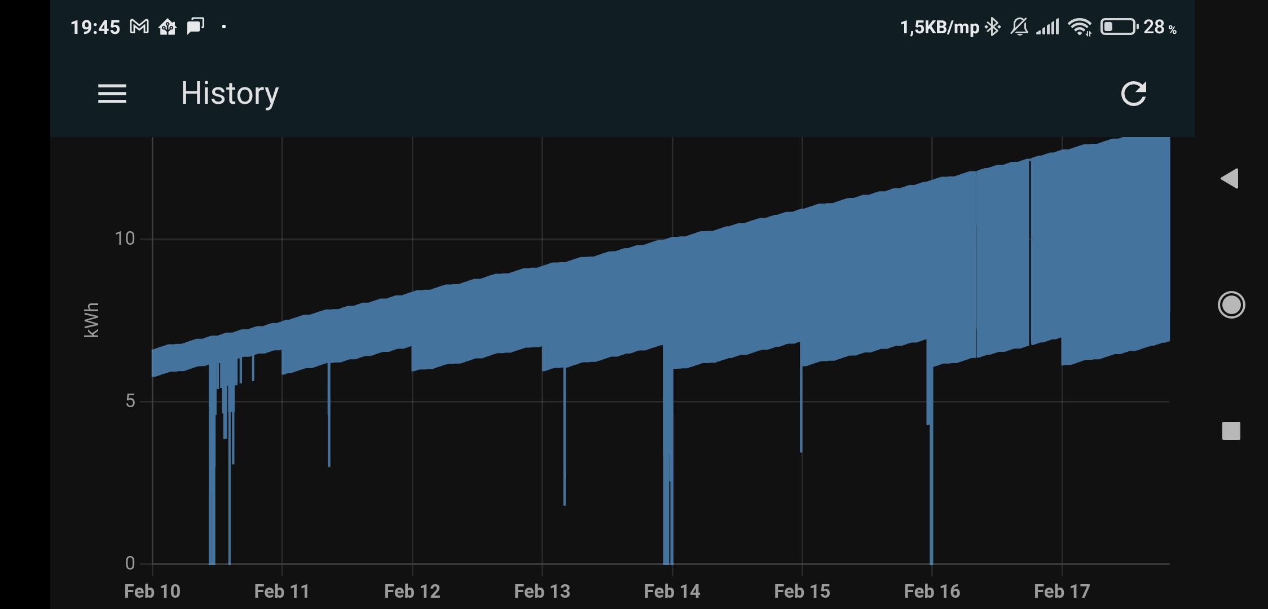Tap the 10 kWh gridline label

coord(125,239)
